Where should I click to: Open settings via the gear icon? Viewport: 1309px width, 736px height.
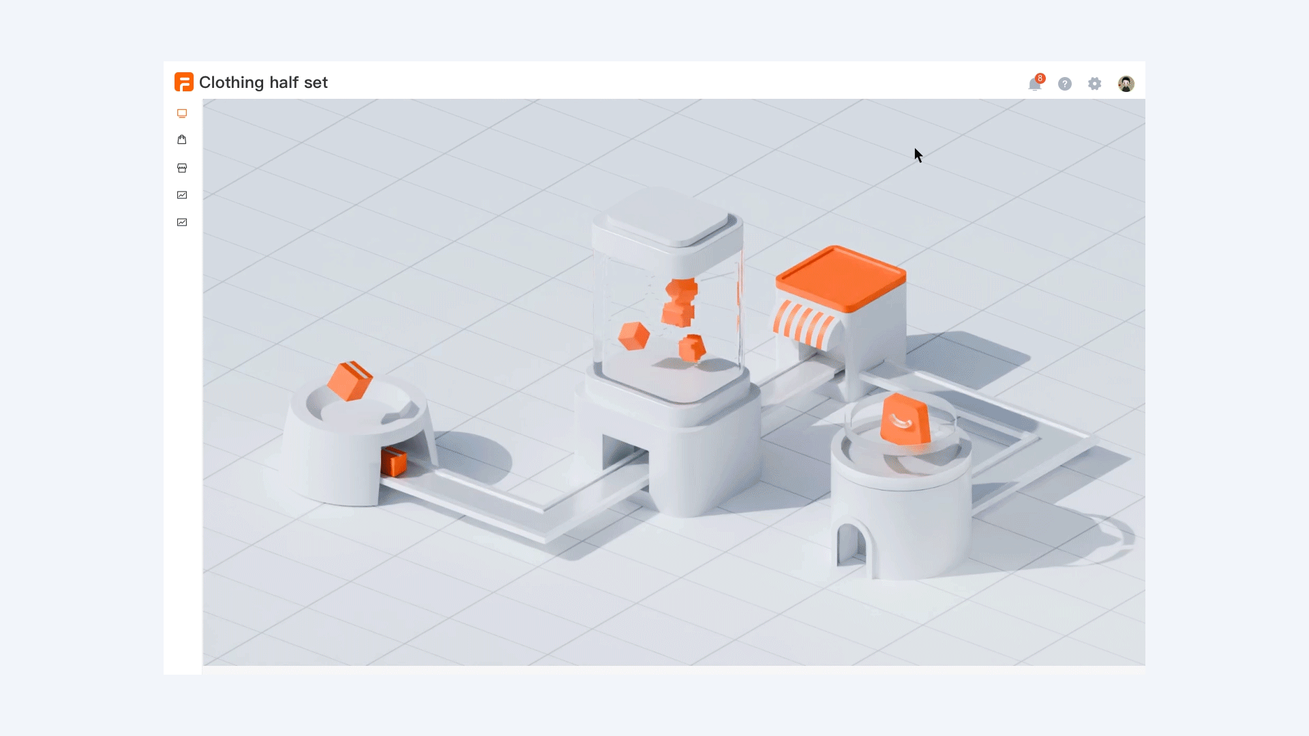point(1095,84)
